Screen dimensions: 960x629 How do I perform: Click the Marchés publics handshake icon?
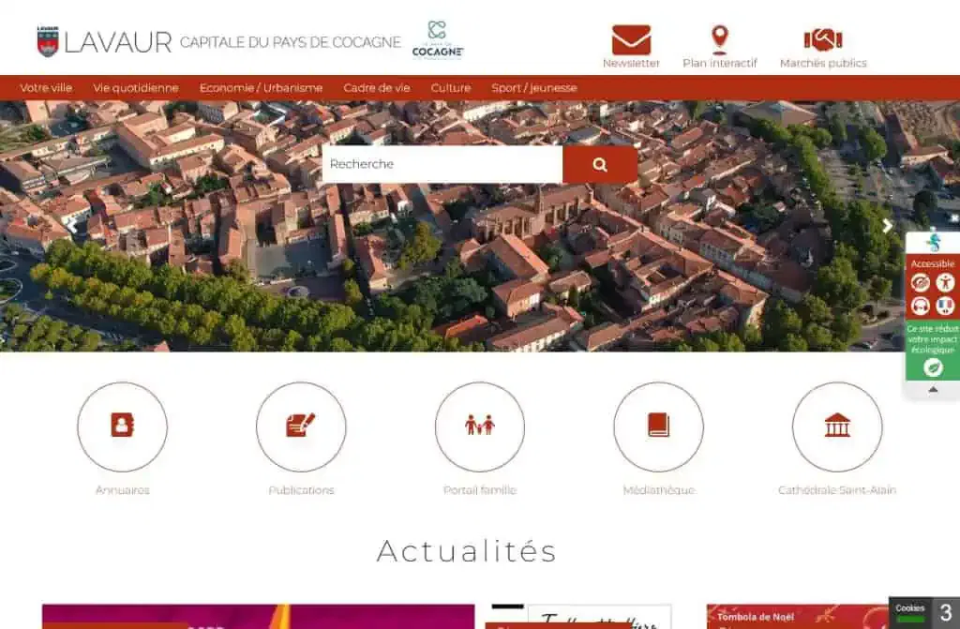coord(822,40)
